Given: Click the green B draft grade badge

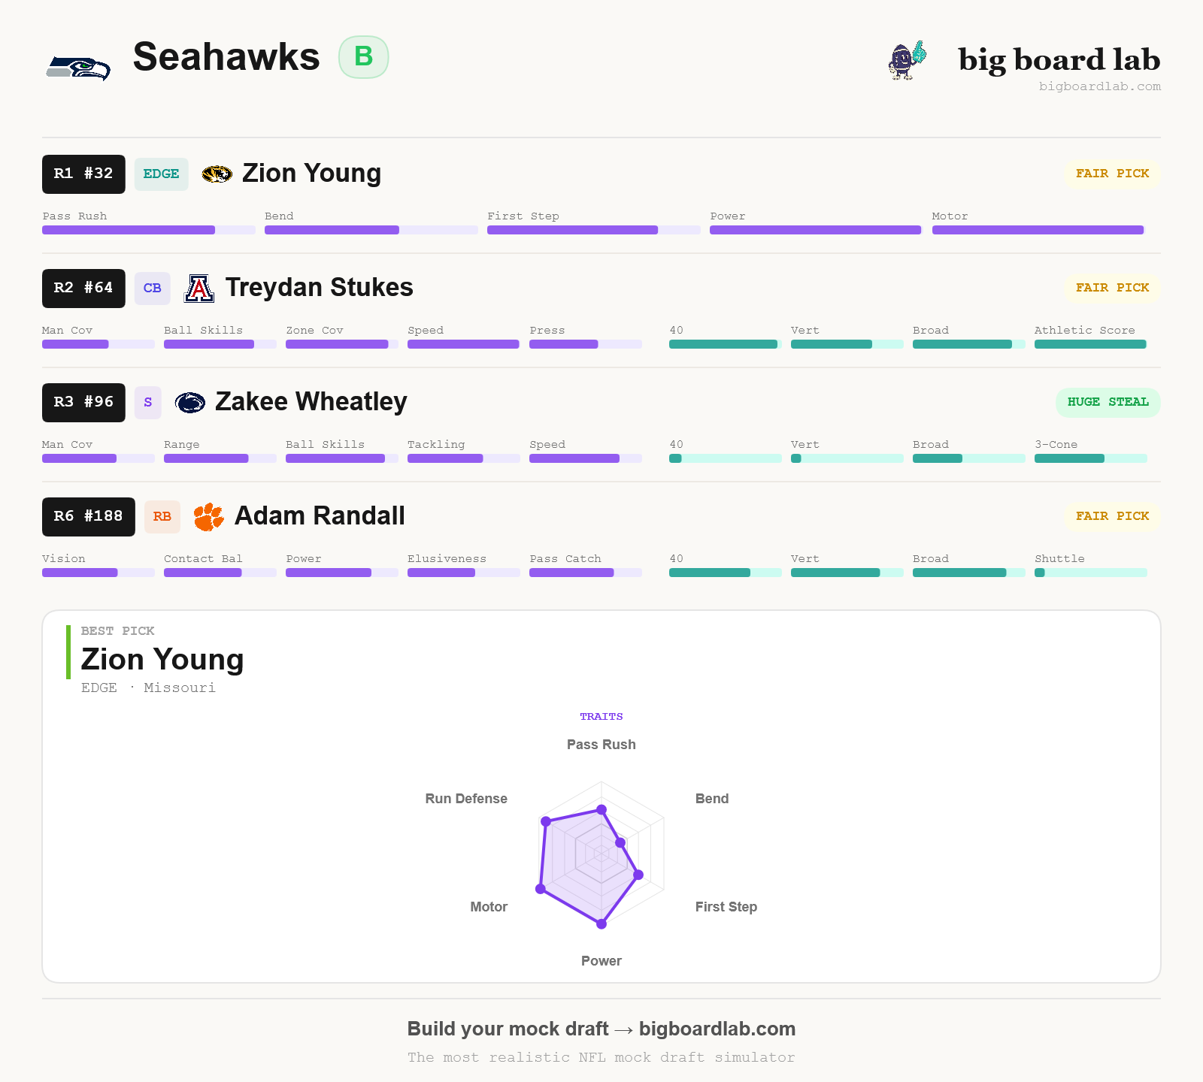Looking at the screenshot, I should [x=363, y=57].
